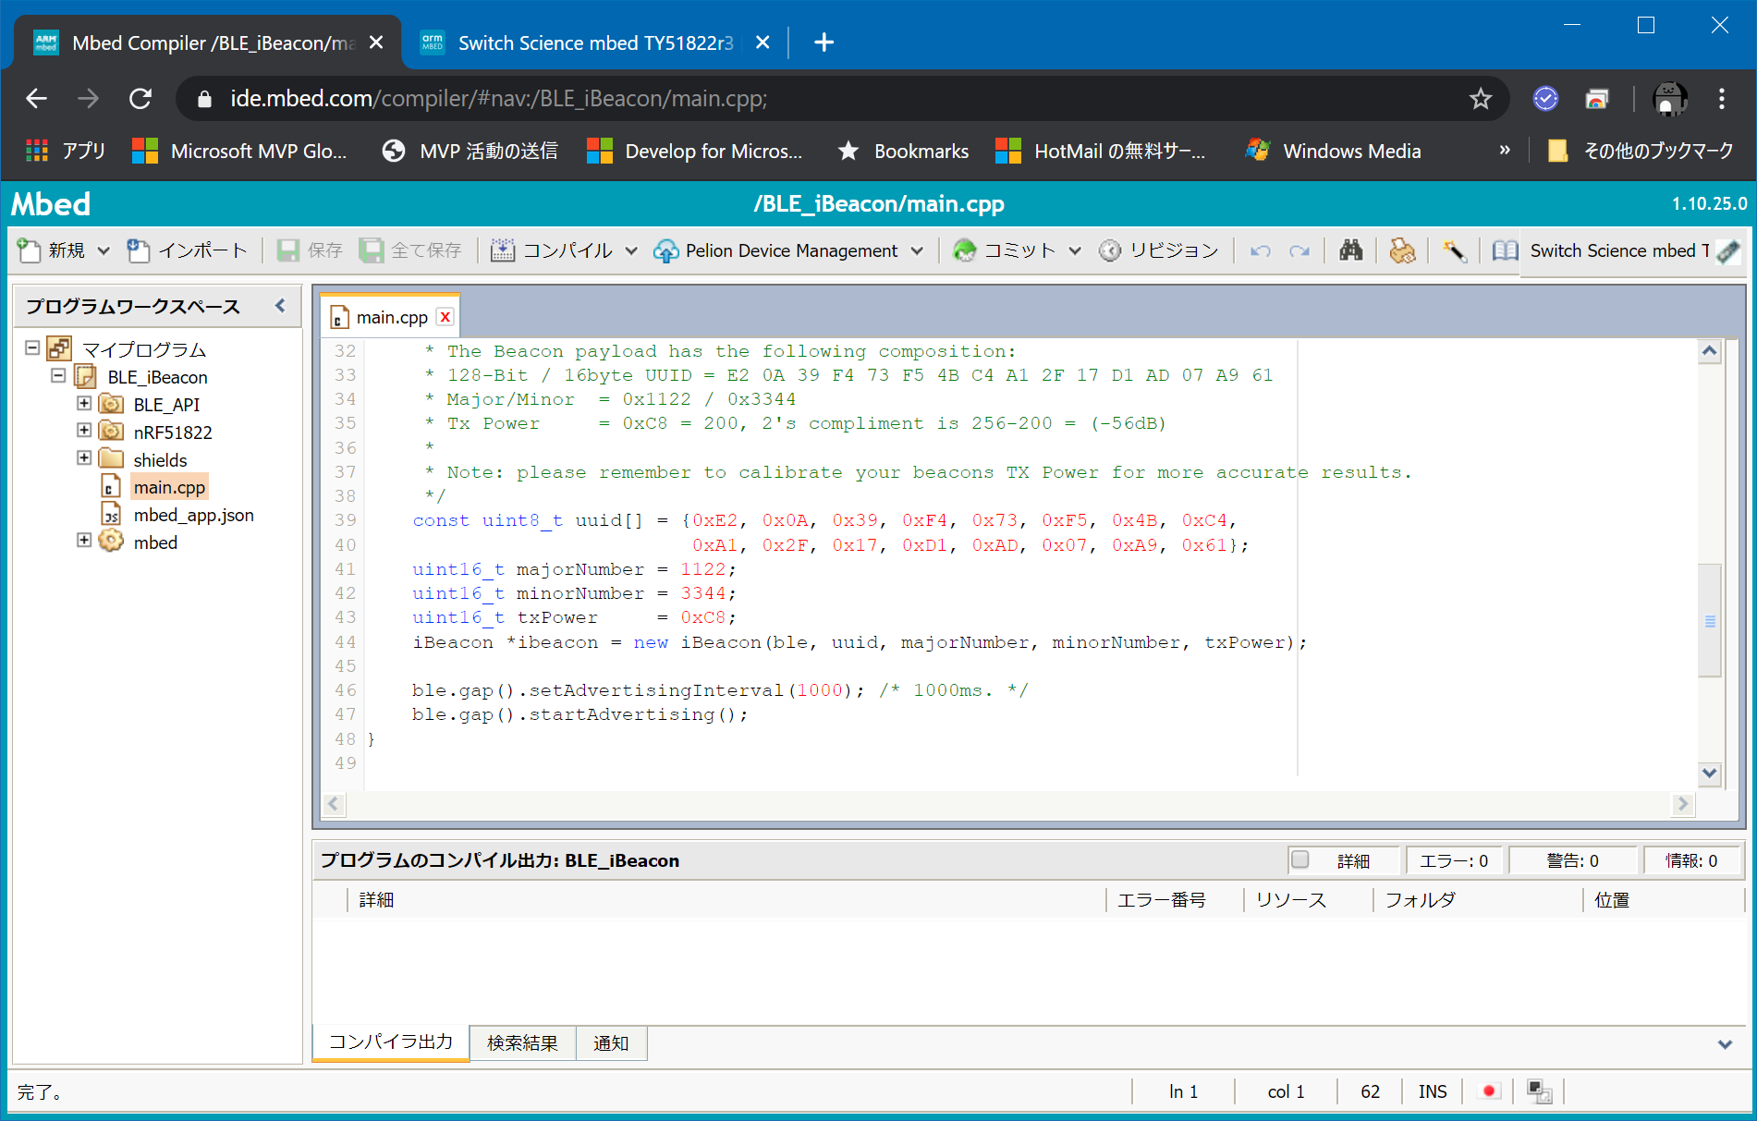Image resolution: width=1757 pixels, height=1121 pixels.
Task: Open Pelion Device Management dropdown arrow
Action: tap(917, 250)
